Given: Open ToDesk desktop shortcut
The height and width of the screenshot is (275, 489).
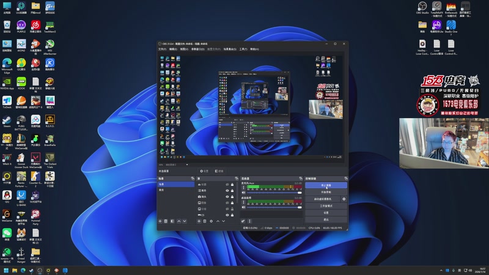Looking at the screenshot, I should pyautogui.click(x=7, y=102).
